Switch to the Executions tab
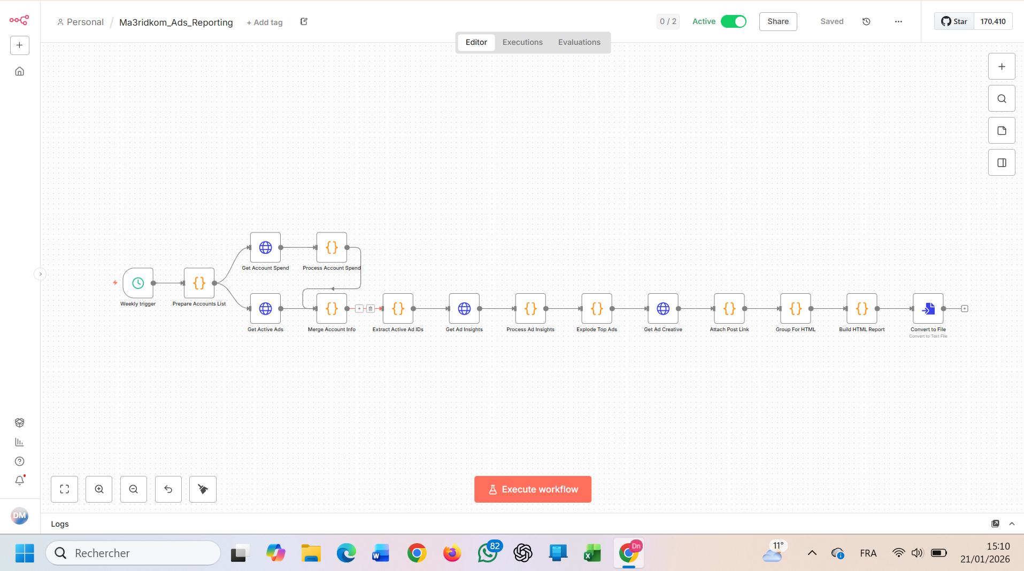Viewport: 1024px width, 571px height. (522, 42)
